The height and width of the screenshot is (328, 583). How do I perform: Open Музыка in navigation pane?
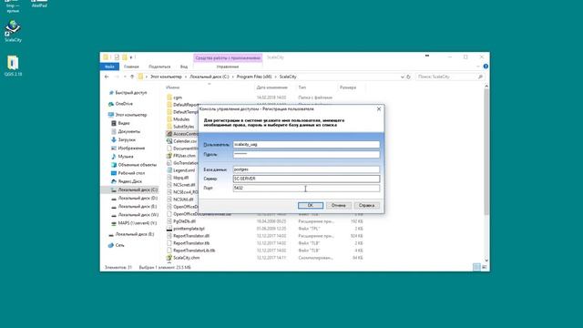[x=126, y=157]
